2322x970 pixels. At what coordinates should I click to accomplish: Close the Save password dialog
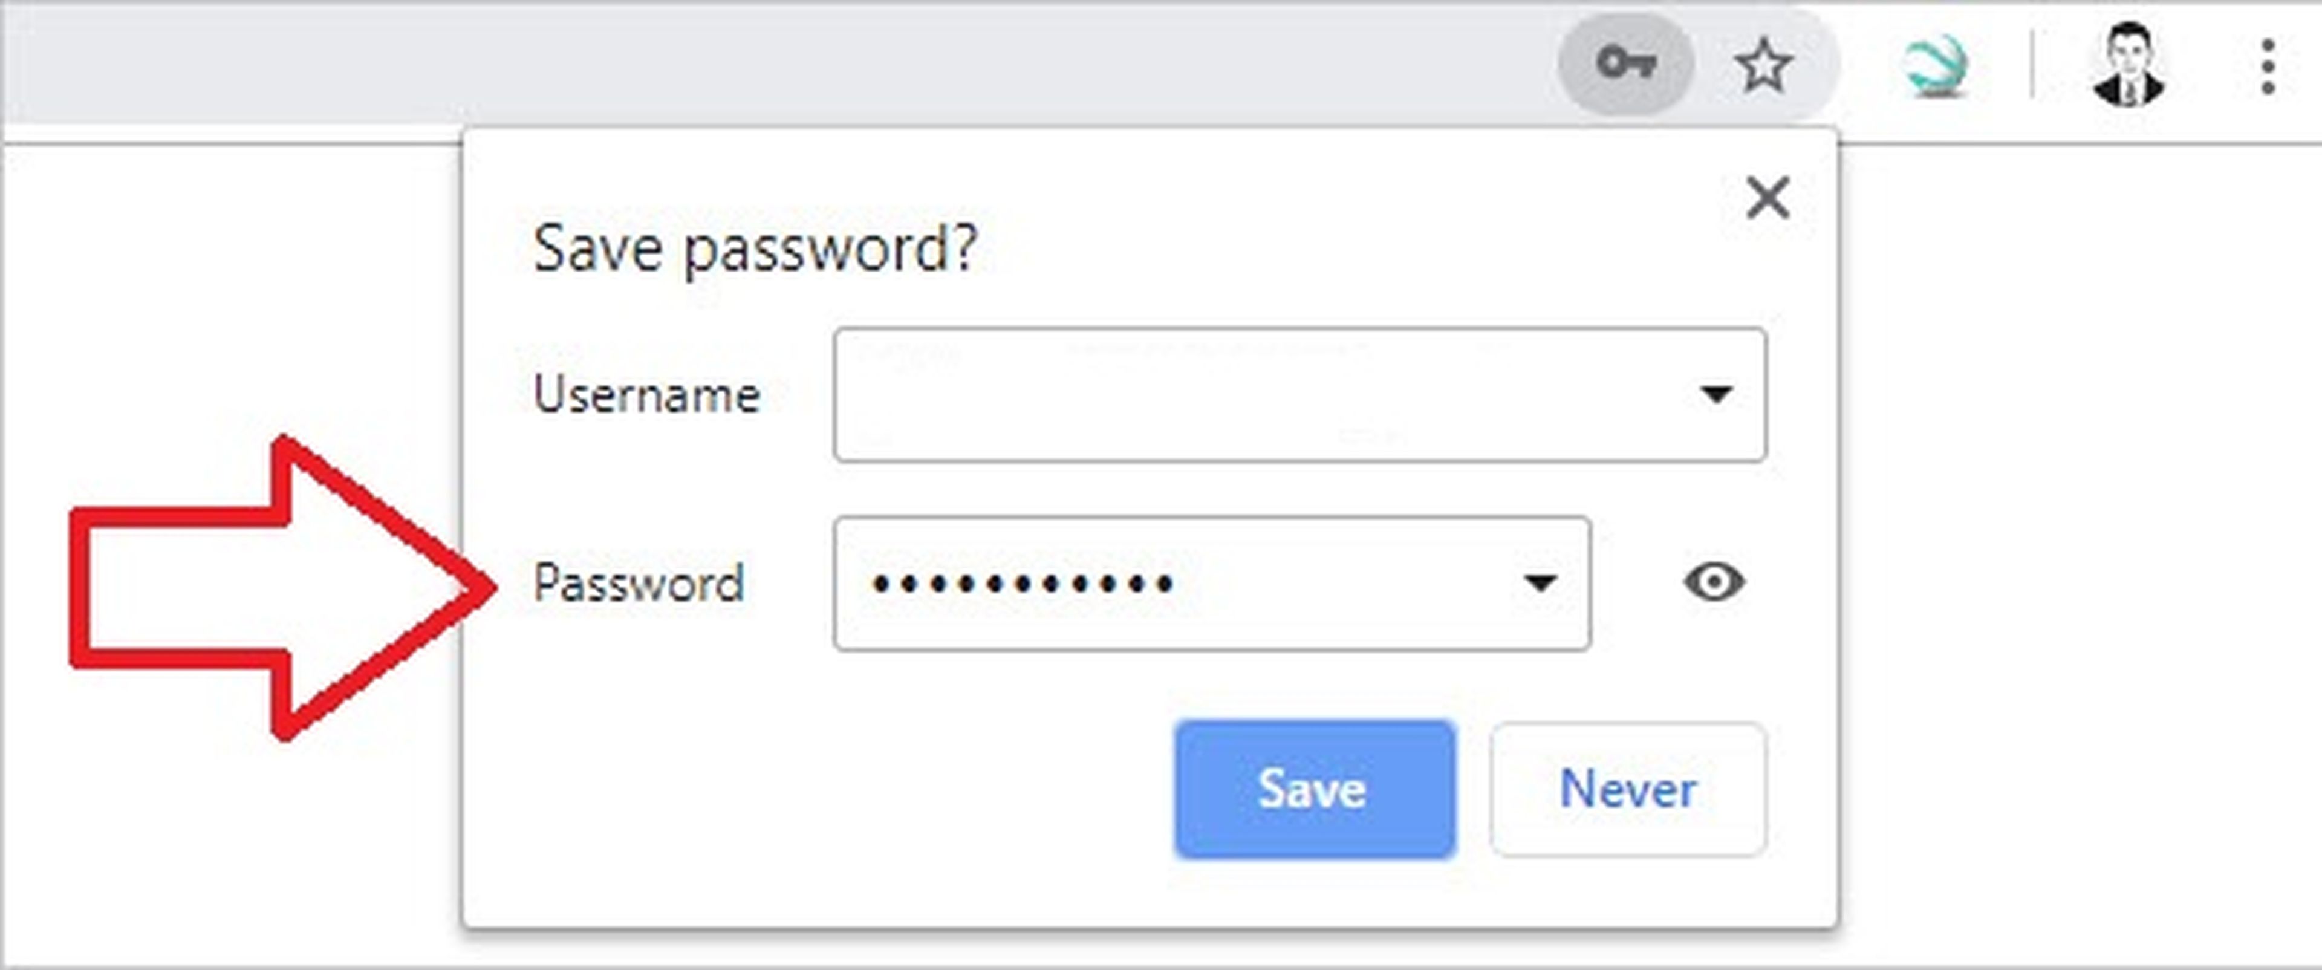tap(1767, 197)
